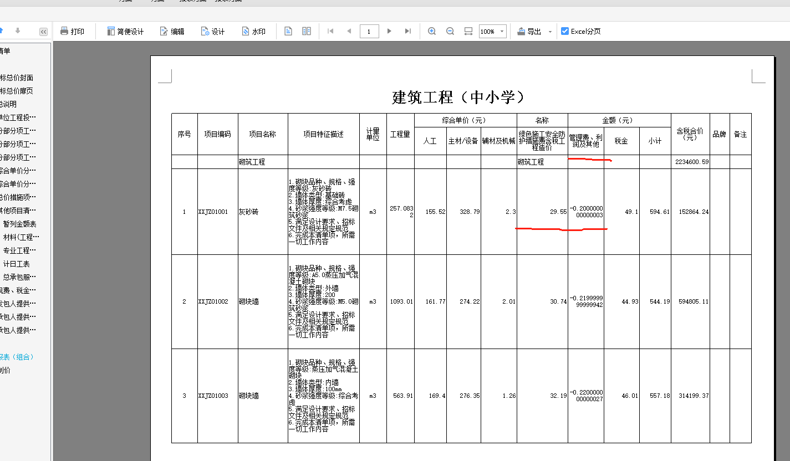The image size is (790, 461).
Task: Select 总承包服… report item
Action: [x=19, y=277]
